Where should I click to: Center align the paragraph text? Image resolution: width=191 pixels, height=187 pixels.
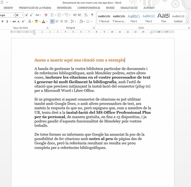(57, 21)
